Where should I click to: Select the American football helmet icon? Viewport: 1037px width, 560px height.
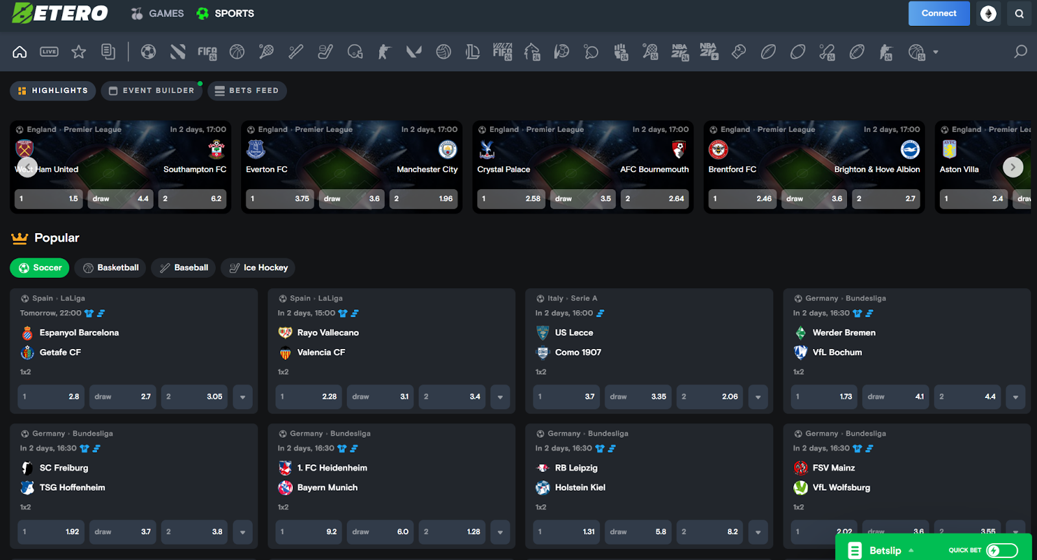click(355, 52)
